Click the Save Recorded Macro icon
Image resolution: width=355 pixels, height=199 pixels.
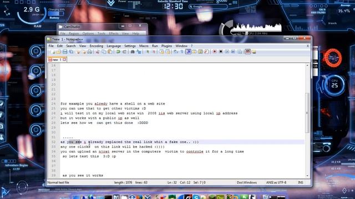[240, 52]
